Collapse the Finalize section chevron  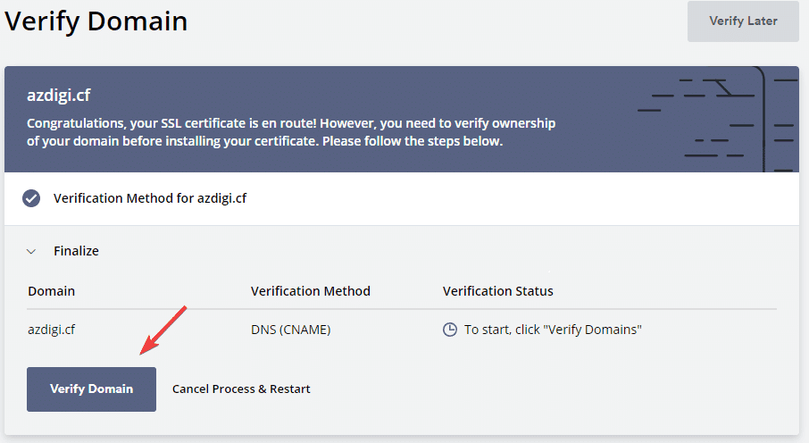click(31, 252)
